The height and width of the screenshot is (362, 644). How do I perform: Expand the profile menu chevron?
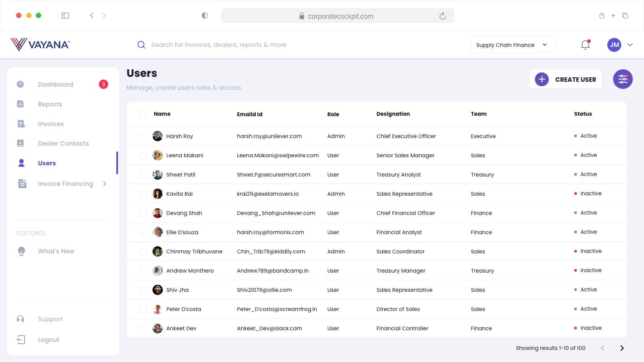[x=630, y=45]
